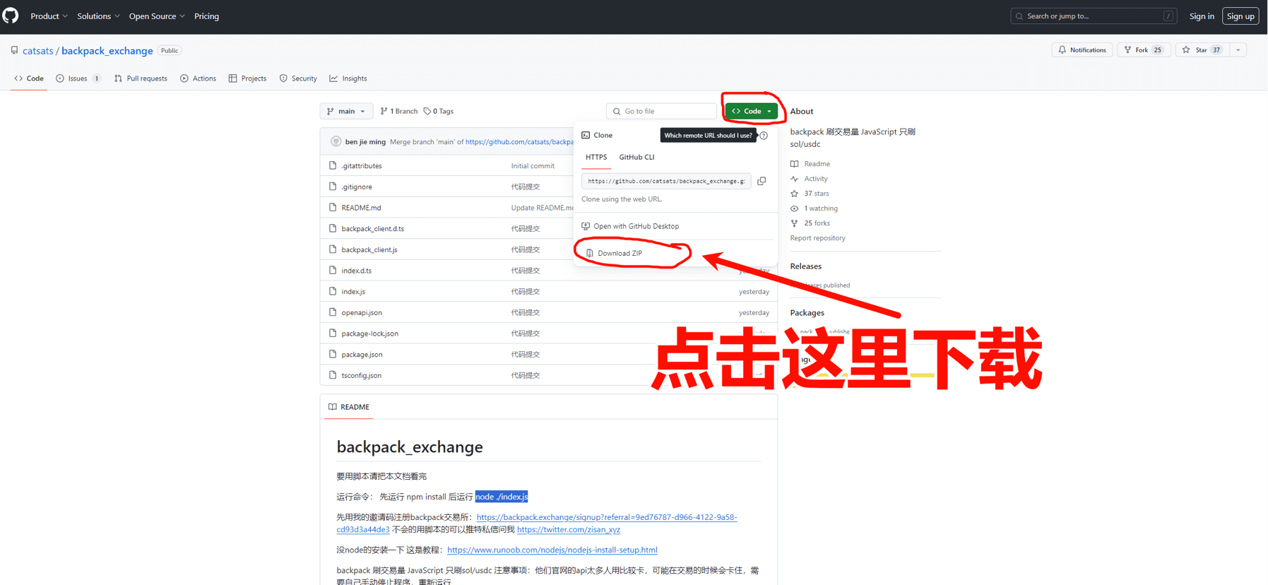Open the index.js file
Image resolution: width=1268 pixels, height=585 pixels.
point(353,292)
